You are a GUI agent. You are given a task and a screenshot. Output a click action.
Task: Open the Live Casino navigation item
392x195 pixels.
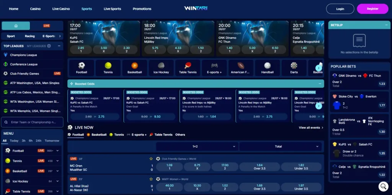pos(61,9)
